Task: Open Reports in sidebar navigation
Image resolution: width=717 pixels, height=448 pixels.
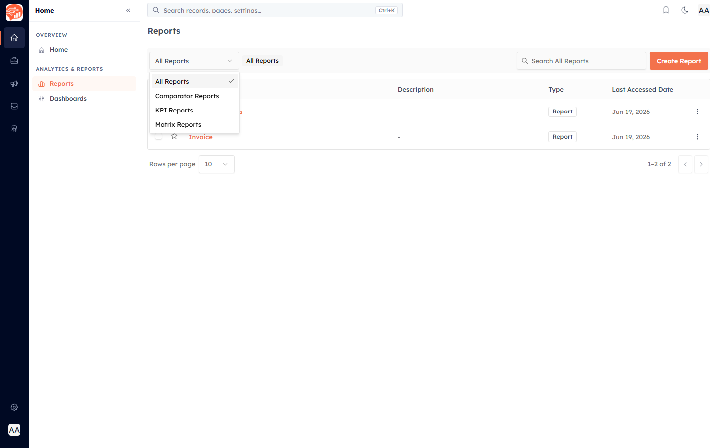Action: pyautogui.click(x=85, y=84)
